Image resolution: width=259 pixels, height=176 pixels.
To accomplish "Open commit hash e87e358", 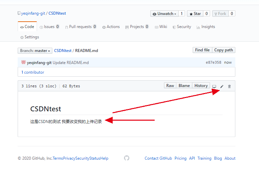I will (213, 62).
